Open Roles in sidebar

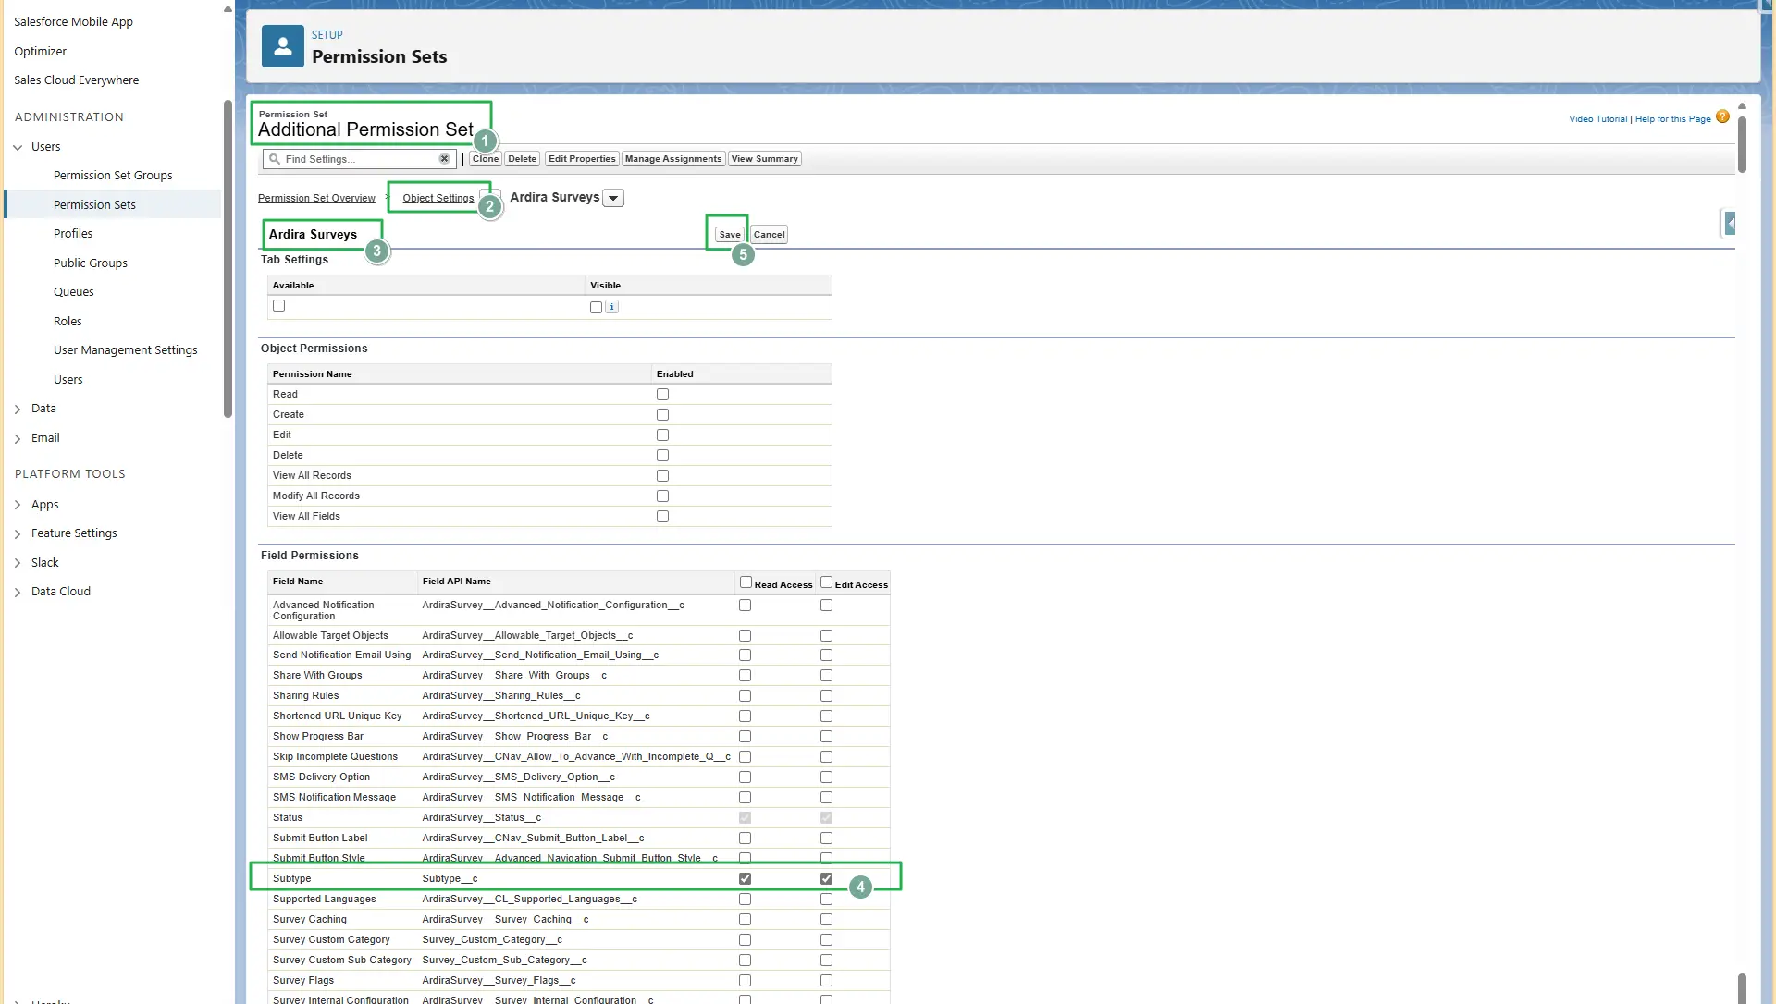[68, 322]
